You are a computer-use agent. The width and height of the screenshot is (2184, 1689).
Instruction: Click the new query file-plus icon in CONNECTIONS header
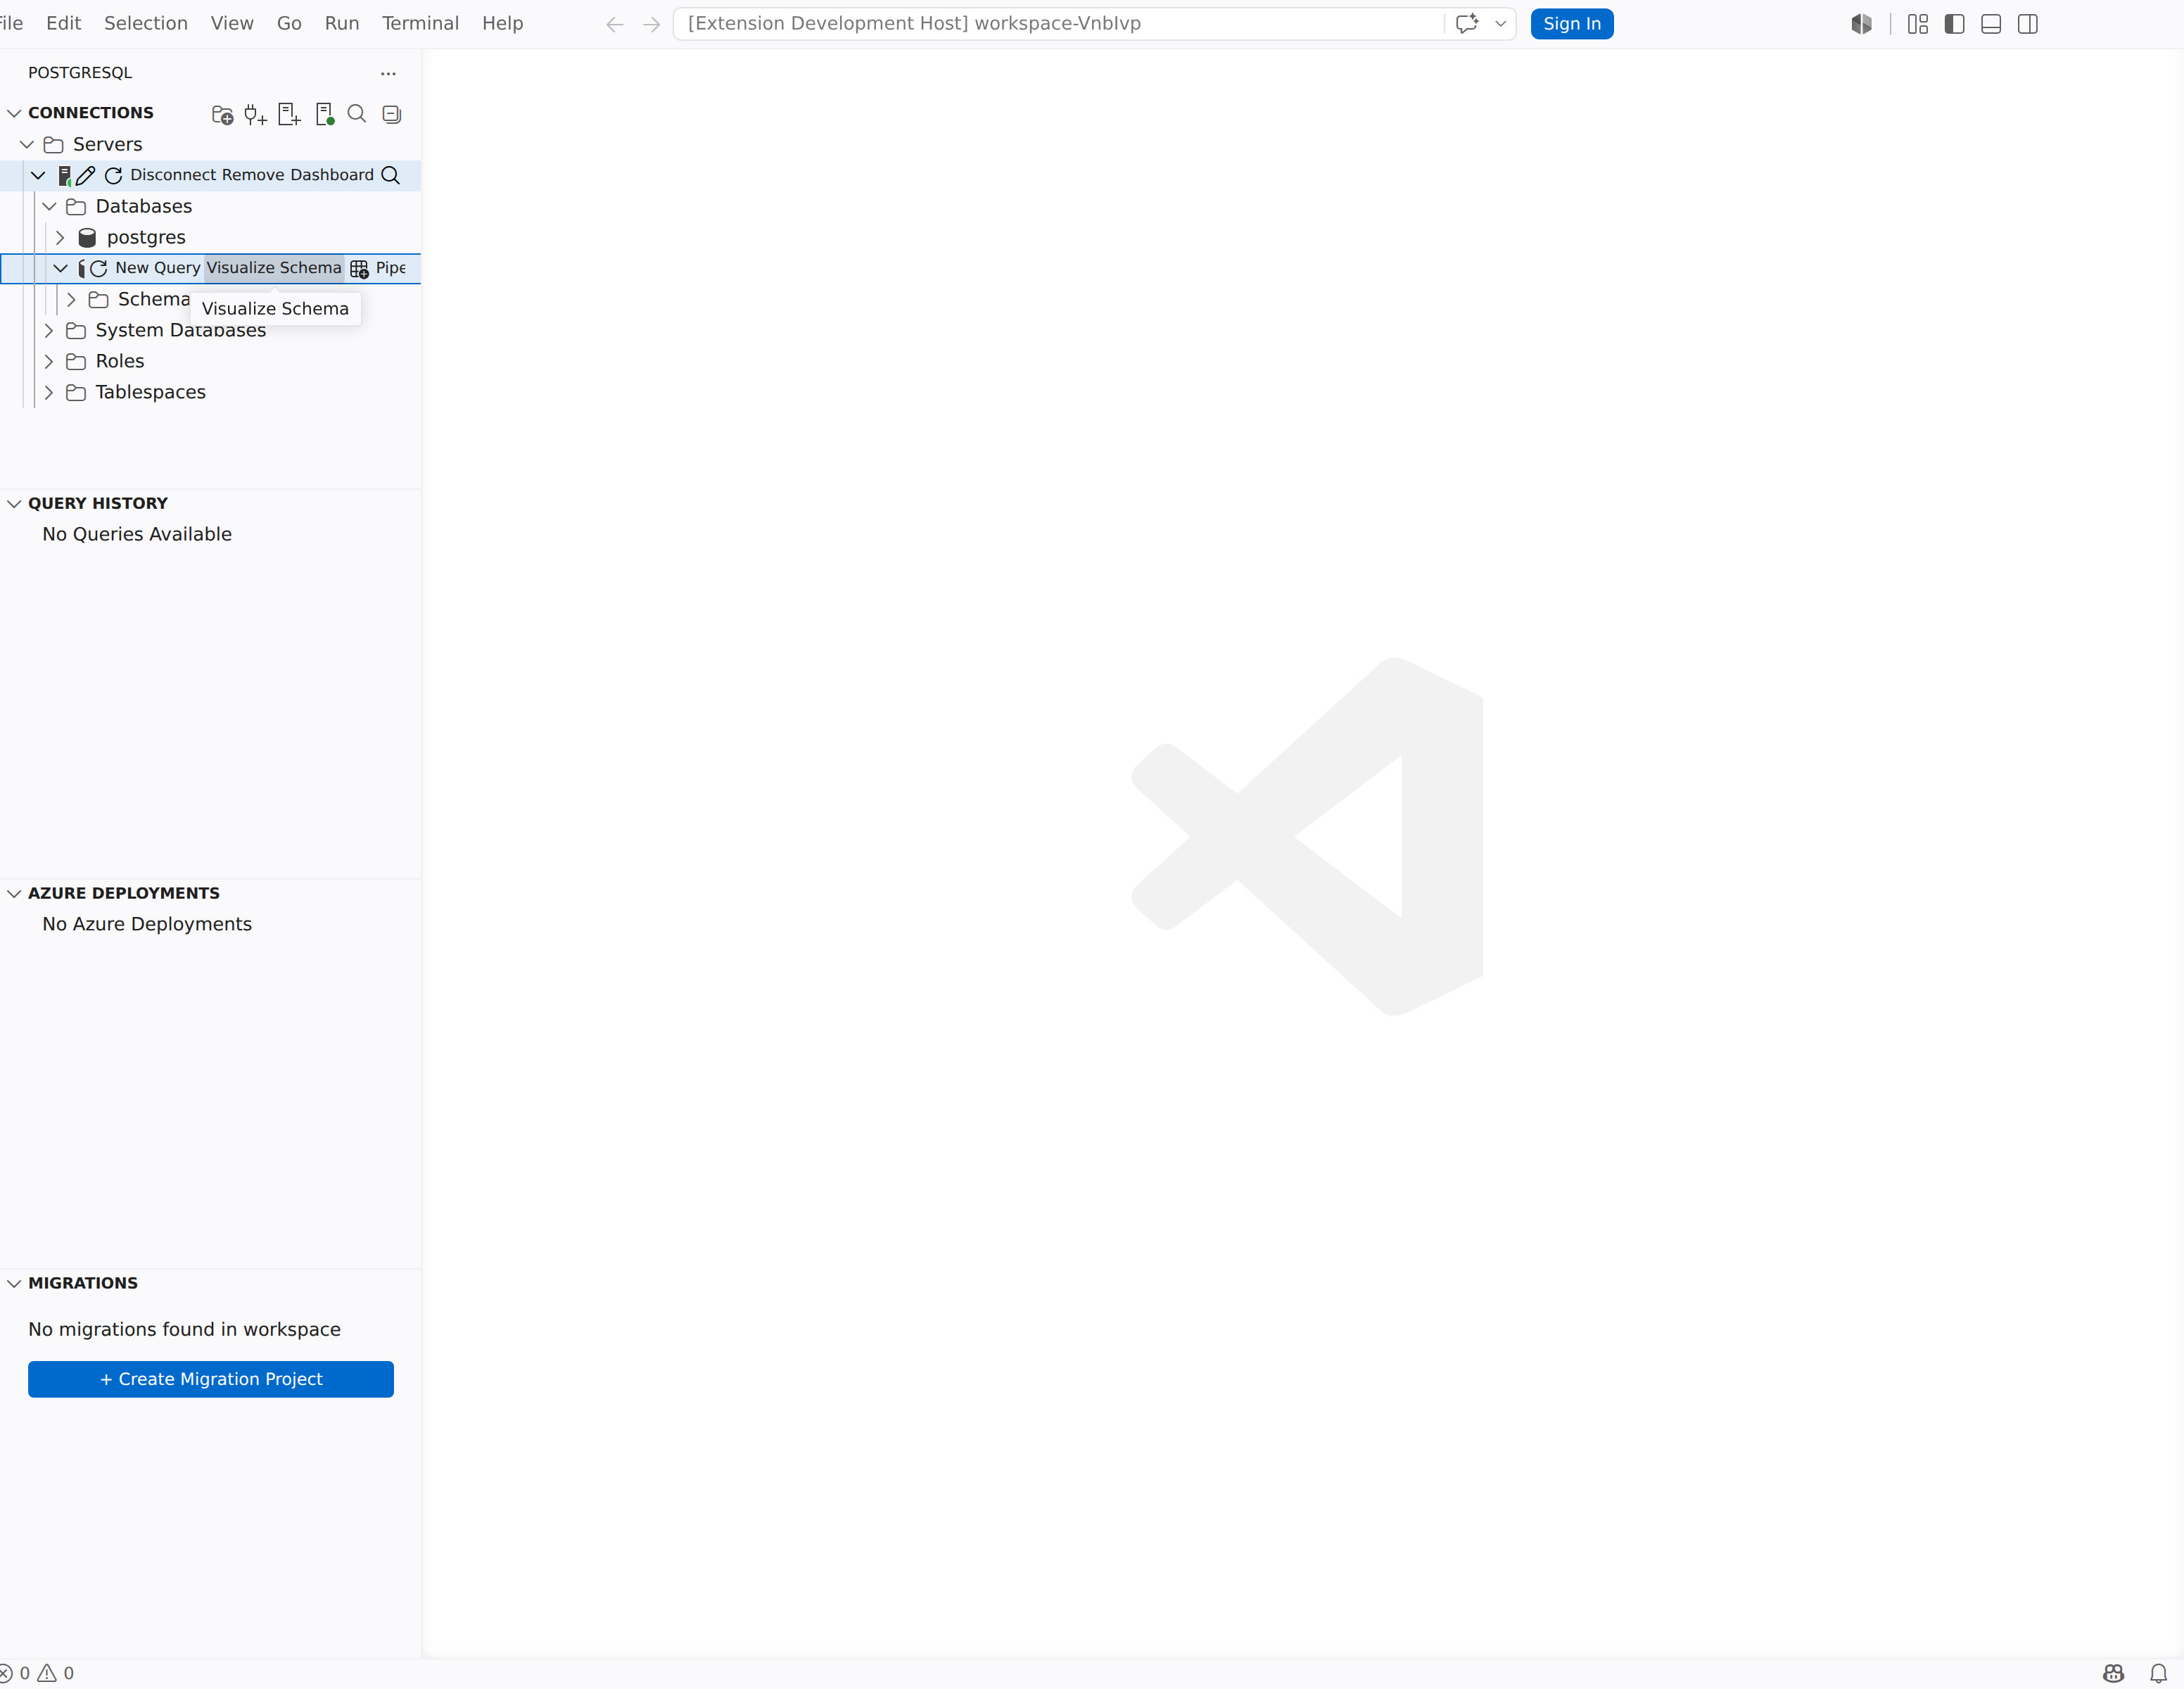tap(289, 115)
